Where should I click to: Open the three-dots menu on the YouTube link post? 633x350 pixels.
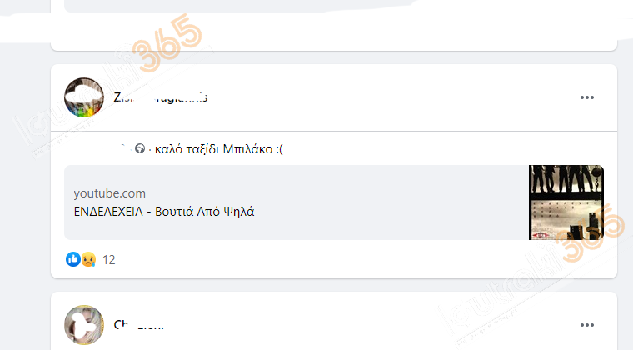tap(586, 97)
